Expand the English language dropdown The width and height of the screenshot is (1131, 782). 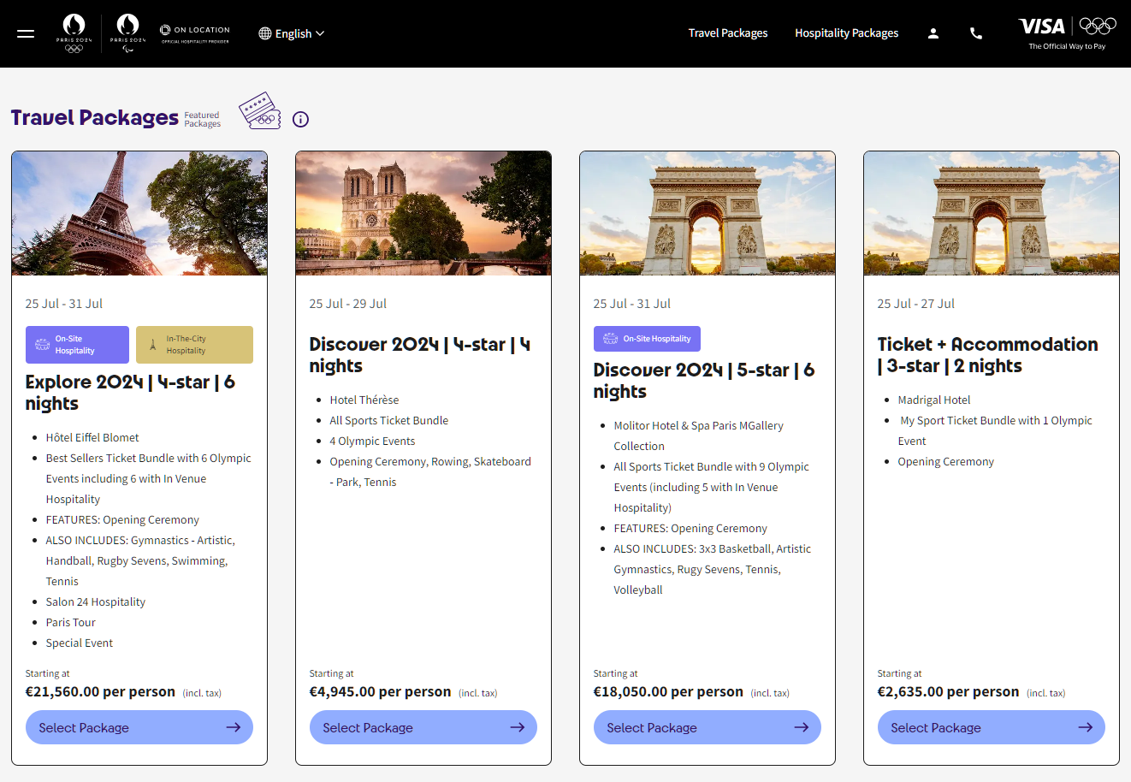[x=292, y=33]
